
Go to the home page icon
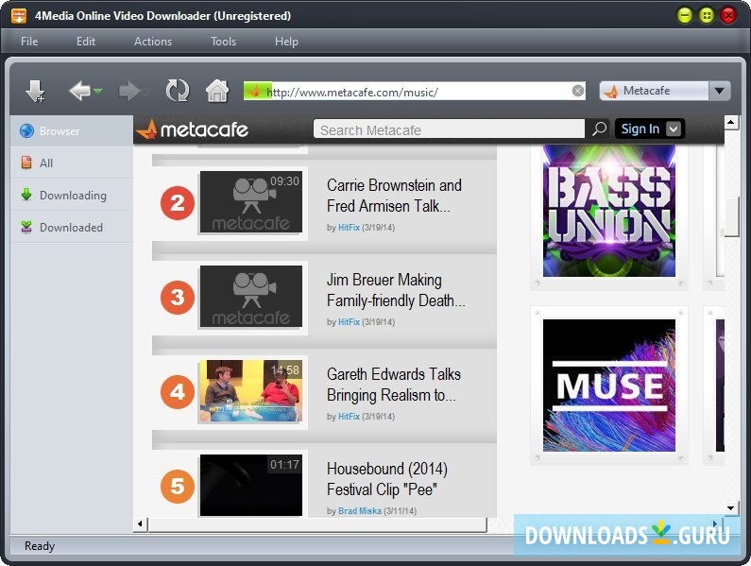click(217, 91)
